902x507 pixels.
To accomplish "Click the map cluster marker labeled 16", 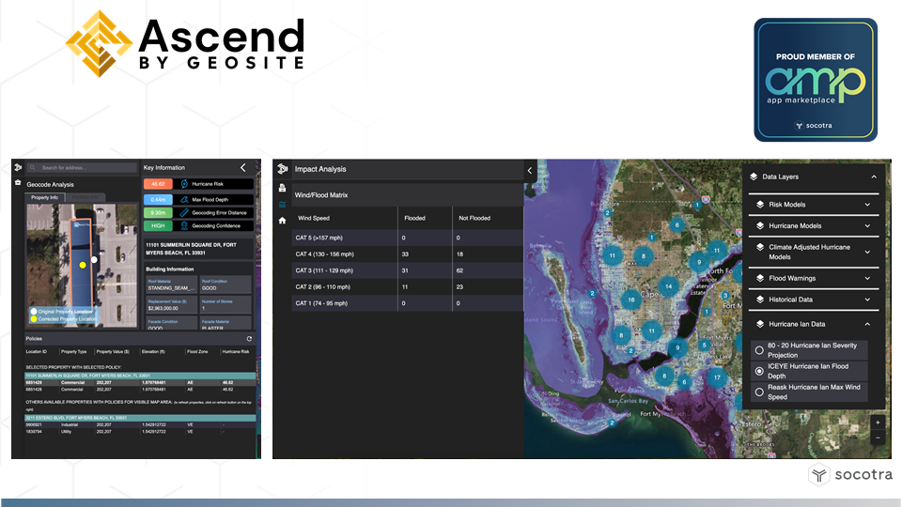I will (x=631, y=300).
